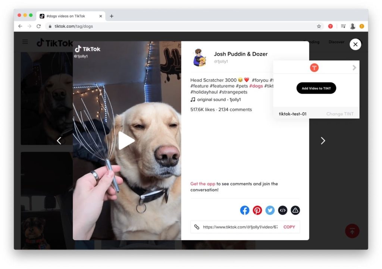Click Change TINT link
Viewport: 382px width, 269px height.
tap(340, 114)
